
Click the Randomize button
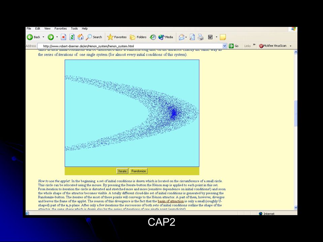click(x=139, y=171)
